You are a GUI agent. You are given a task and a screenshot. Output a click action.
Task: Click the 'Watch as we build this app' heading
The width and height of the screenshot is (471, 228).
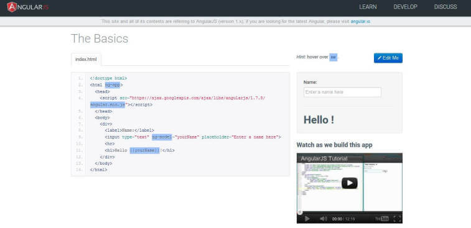tap(334, 145)
